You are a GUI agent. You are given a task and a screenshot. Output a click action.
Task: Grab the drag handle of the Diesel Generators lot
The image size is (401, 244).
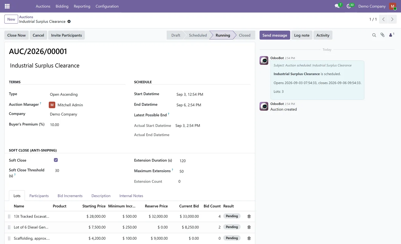click(9, 227)
